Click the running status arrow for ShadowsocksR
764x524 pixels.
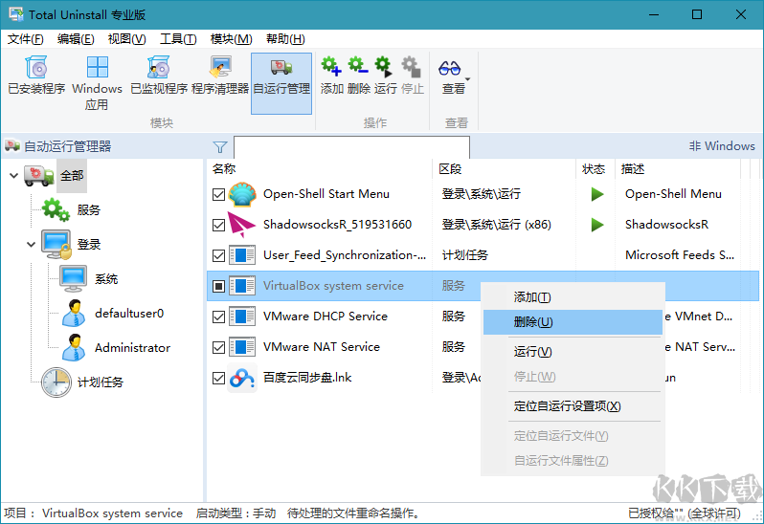tap(597, 225)
